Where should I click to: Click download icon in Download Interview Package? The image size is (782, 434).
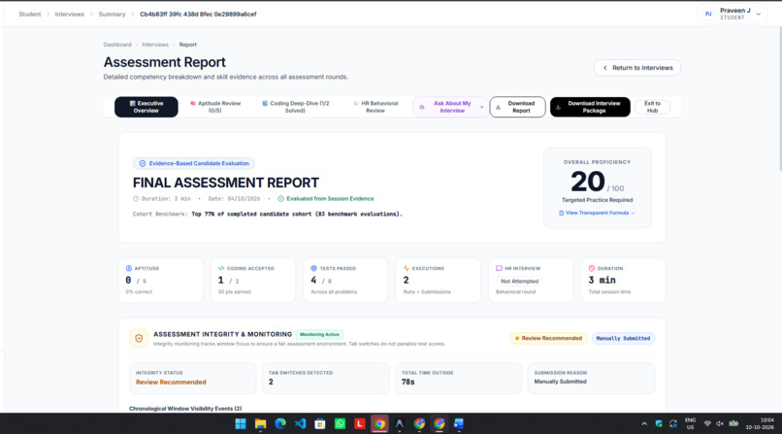point(558,107)
